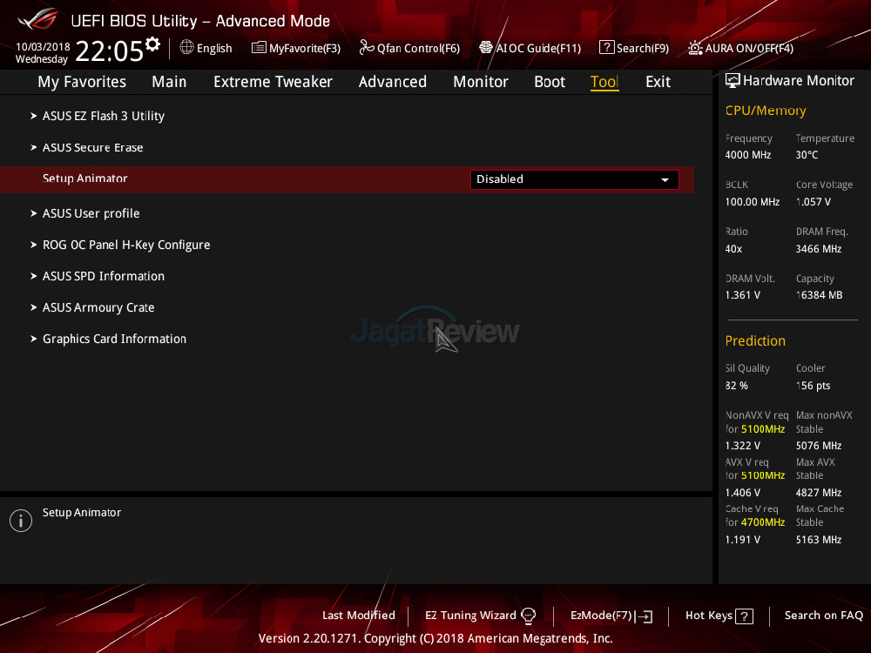The image size is (871, 653).
Task: Click the Prediction section heading
Action: click(755, 341)
